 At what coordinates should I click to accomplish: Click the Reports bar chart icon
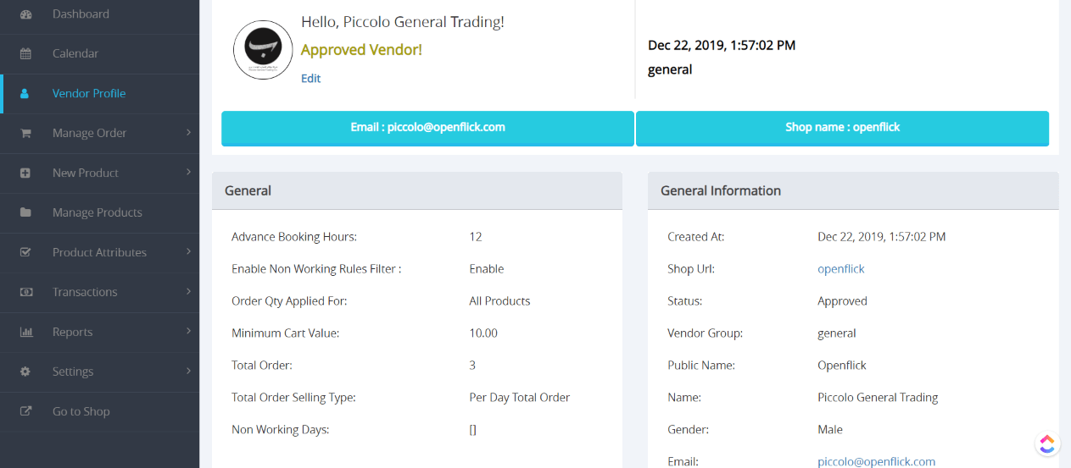(25, 332)
